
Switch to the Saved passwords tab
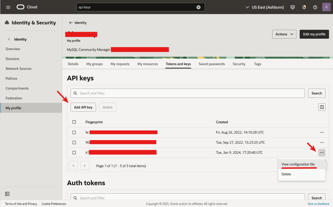pos(212,64)
